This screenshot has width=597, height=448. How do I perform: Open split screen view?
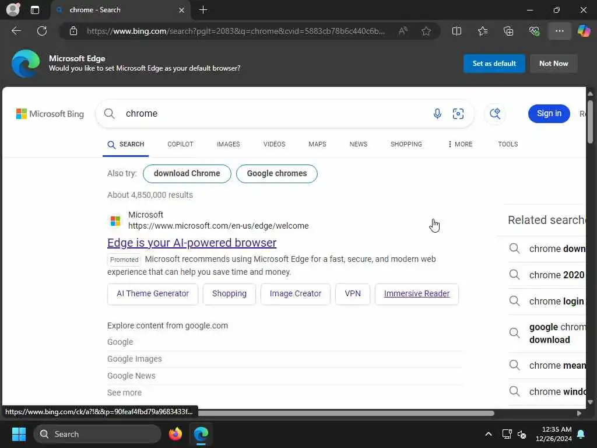(x=456, y=31)
